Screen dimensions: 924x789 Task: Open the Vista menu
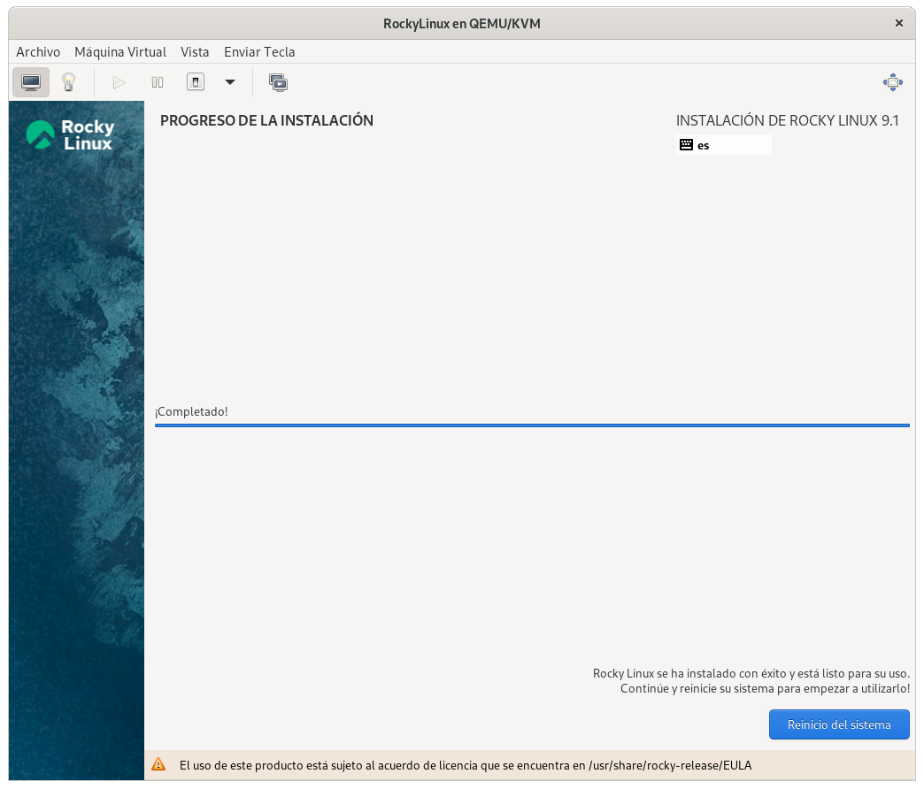click(x=195, y=52)
